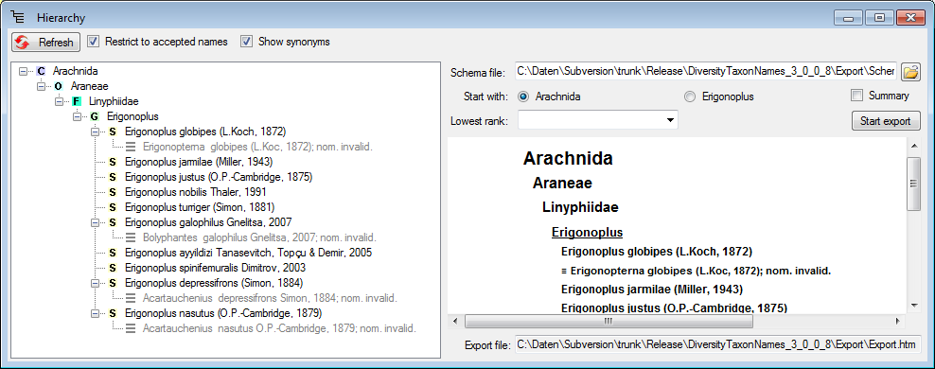This screenshot has width=935, height=369.
Task: Collapse Erigonoplus depressifrons species node
Action: 96,283
